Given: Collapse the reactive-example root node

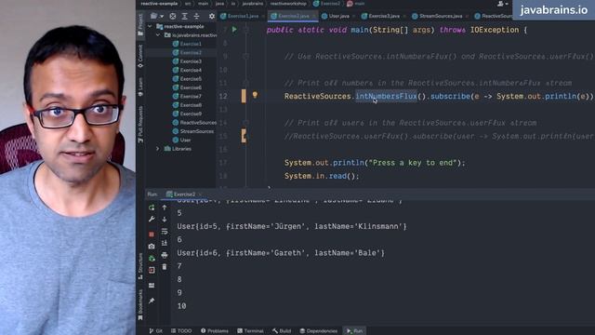Looking at the screenshot, I should 150,27.
